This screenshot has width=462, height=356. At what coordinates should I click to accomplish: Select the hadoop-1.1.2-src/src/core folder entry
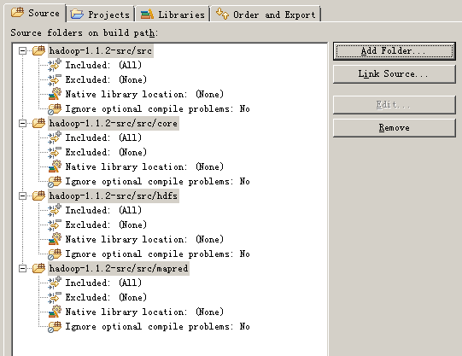(x=114, y=124)
